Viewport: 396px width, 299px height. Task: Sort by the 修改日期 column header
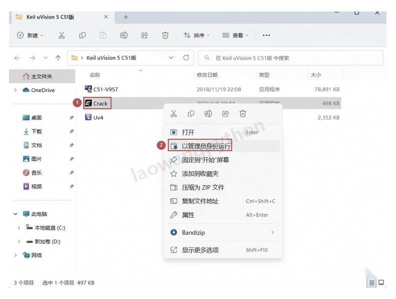pyautogui.click(x=207, y=75)
